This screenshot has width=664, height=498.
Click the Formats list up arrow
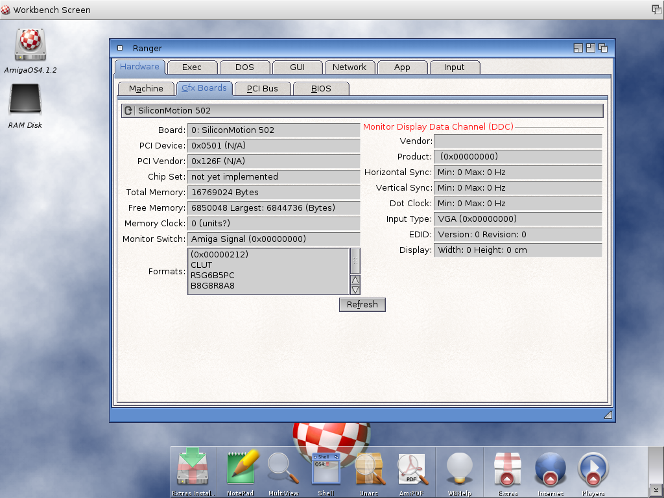click(x=355, y=279)
